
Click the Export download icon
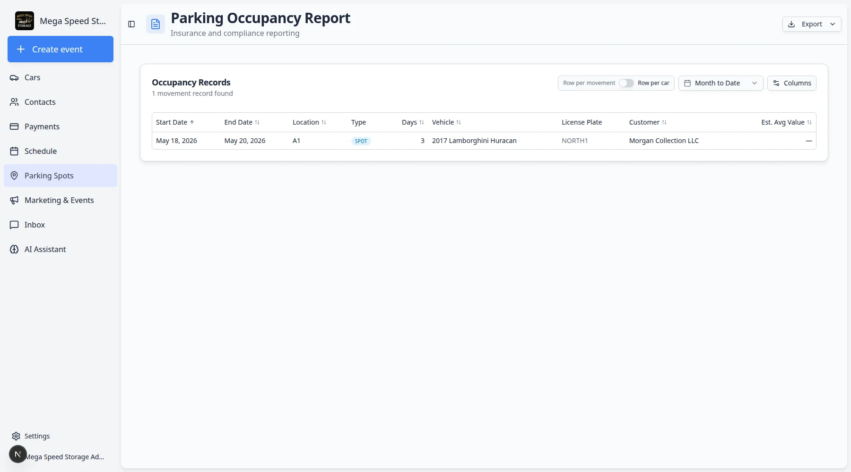point(791,24)
